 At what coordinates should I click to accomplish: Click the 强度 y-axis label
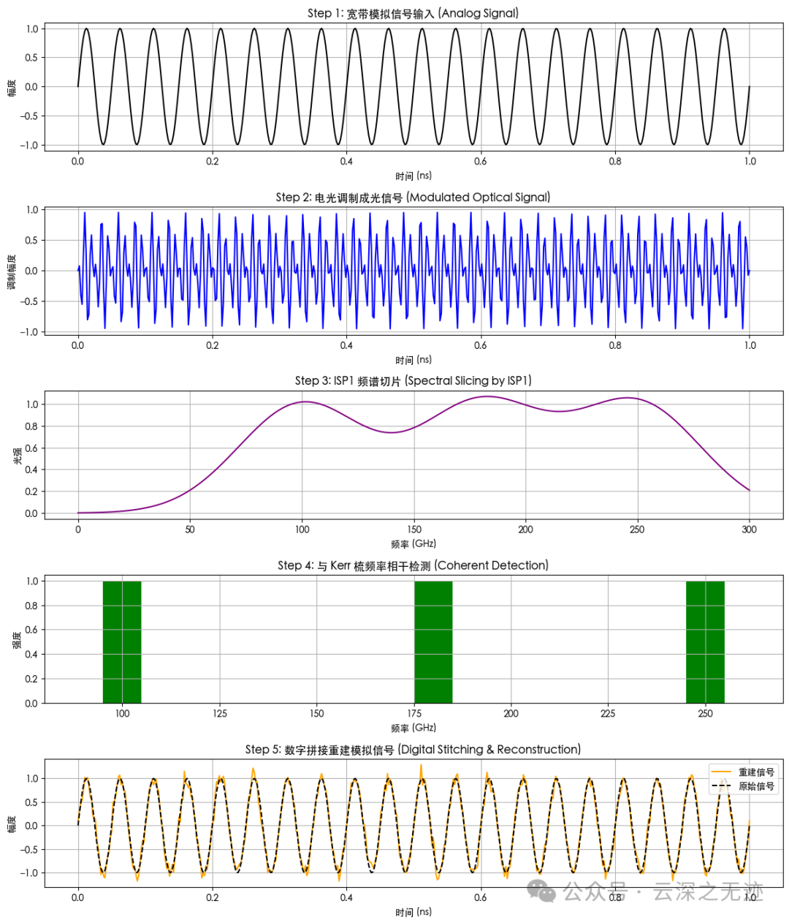coord(18,641)
